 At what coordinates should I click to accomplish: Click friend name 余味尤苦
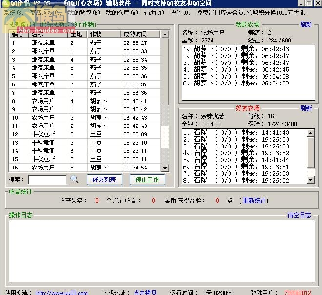213,116
